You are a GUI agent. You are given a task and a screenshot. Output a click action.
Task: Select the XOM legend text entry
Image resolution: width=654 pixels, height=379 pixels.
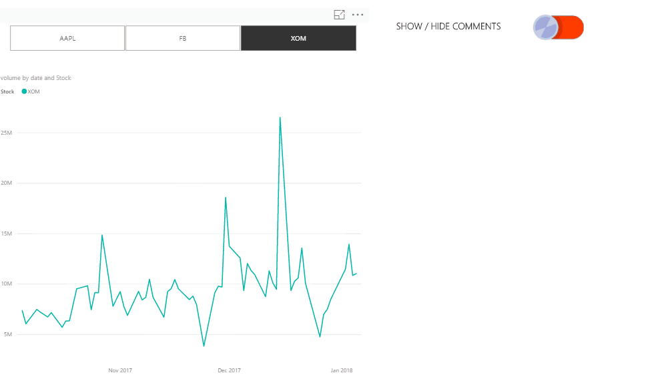click(34, 91)
